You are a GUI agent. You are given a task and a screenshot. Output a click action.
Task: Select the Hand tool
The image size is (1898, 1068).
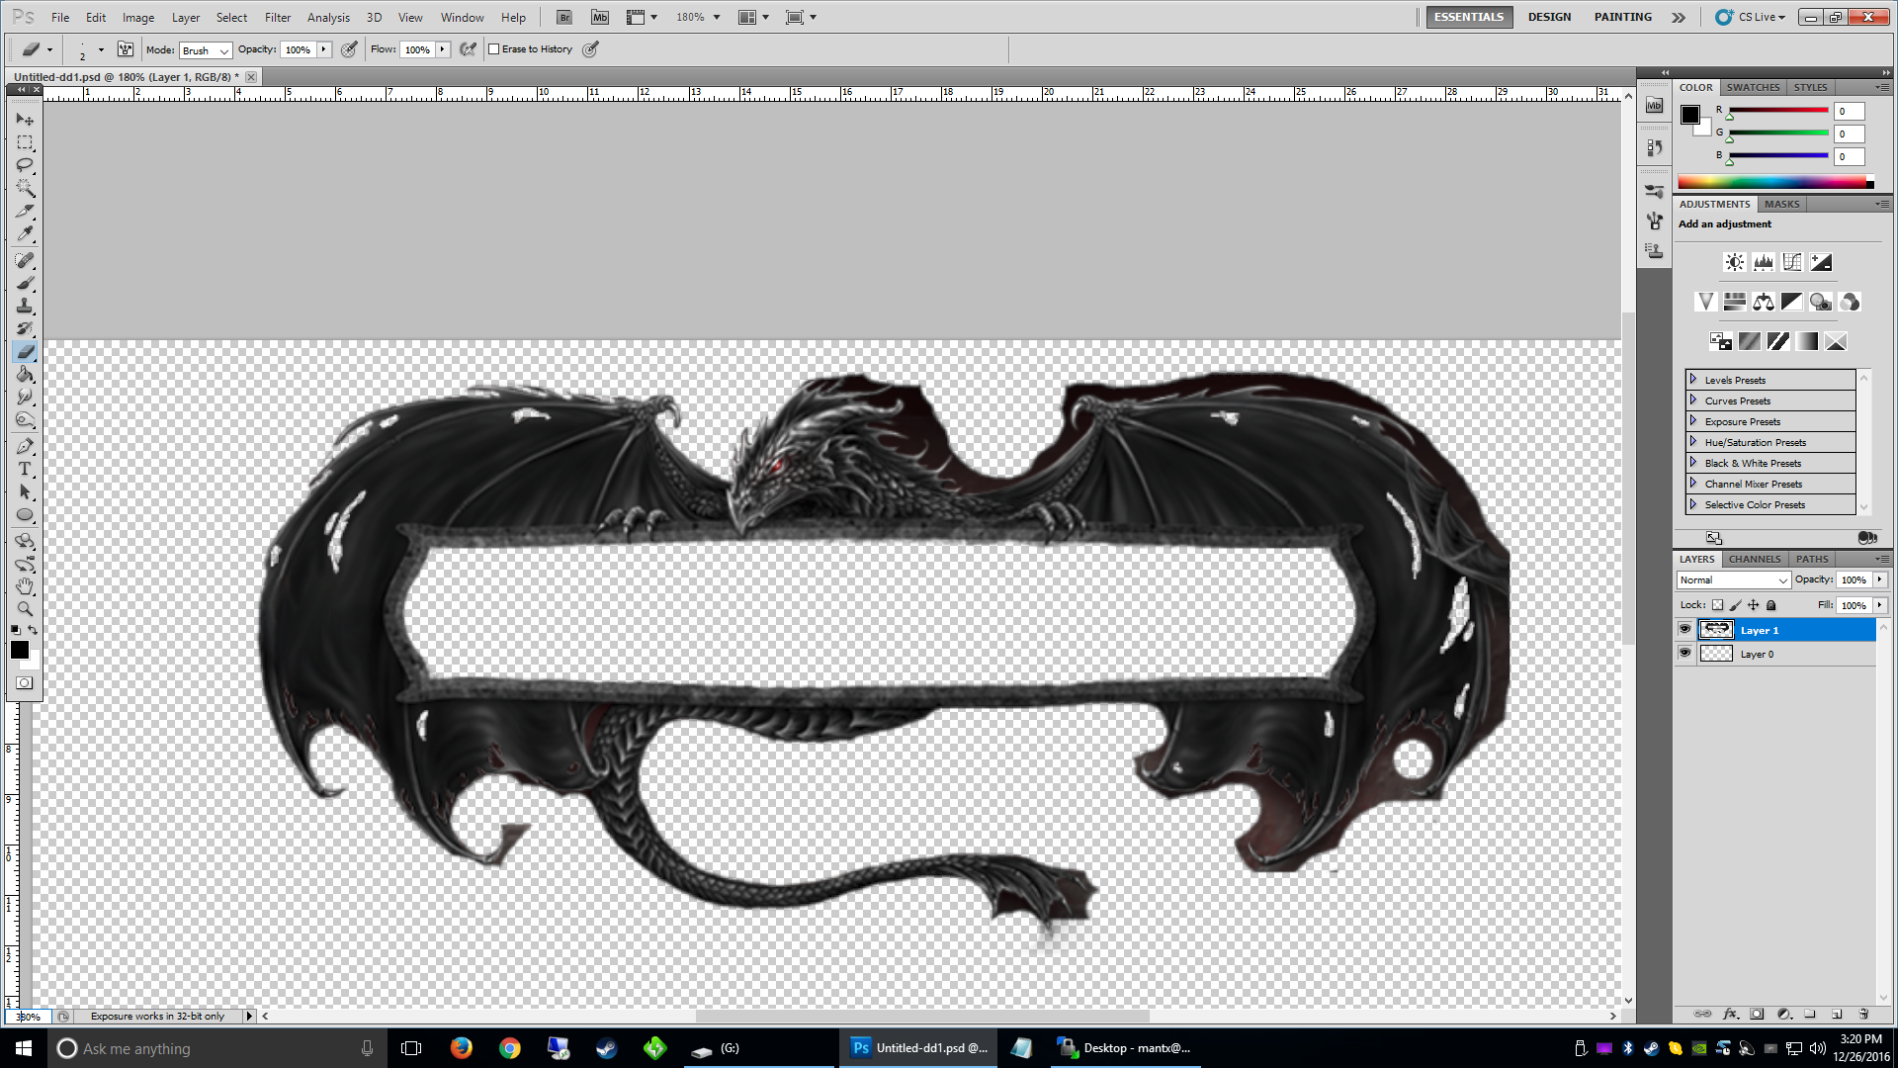point(25,586)
